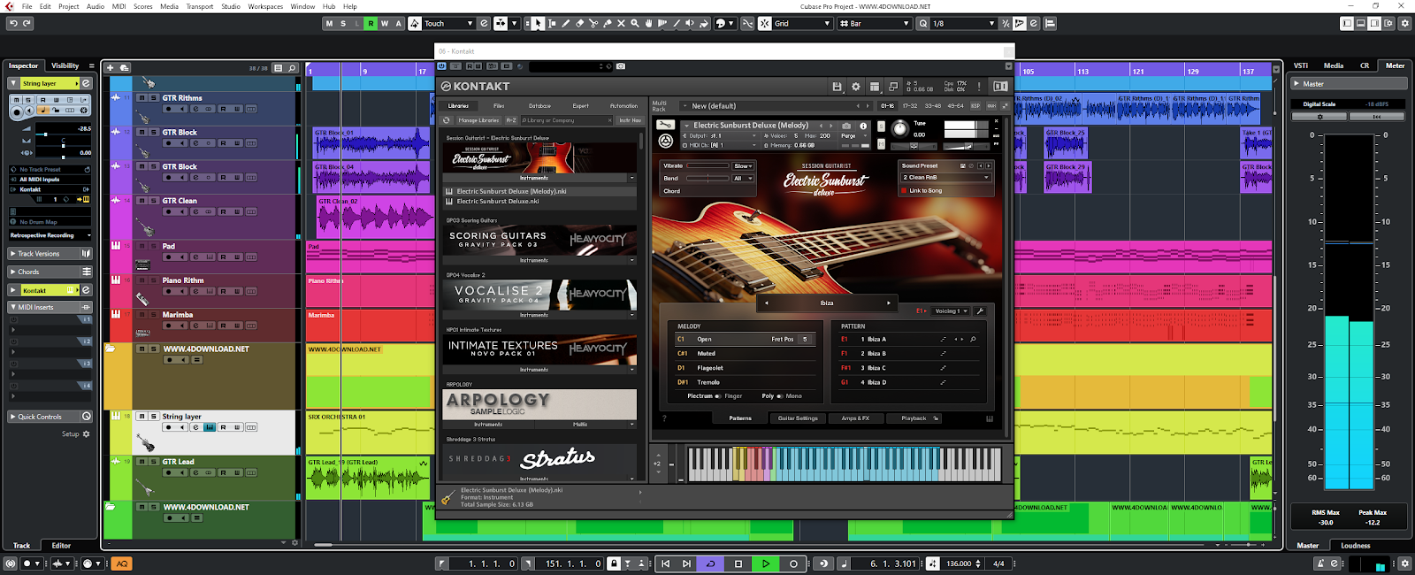
Task: Click A-Z sort button in Kontakt browser
Action: (511, 120)
